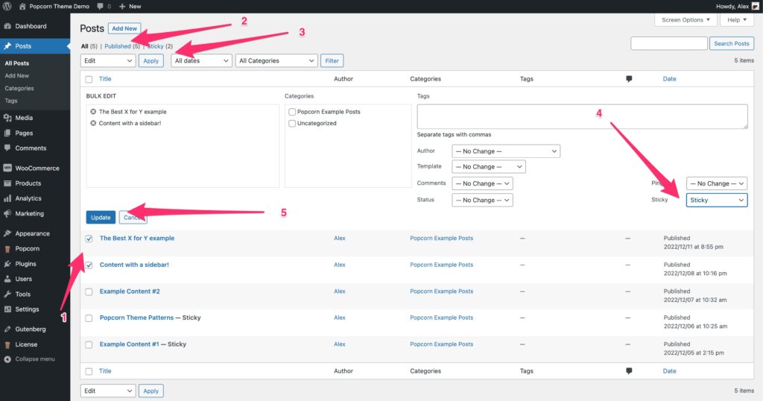Open the All dates dropdown

click(x=201, y=61)
